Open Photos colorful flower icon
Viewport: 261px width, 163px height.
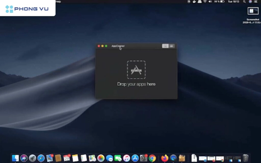pyautogui.click(x=101, y=158)
